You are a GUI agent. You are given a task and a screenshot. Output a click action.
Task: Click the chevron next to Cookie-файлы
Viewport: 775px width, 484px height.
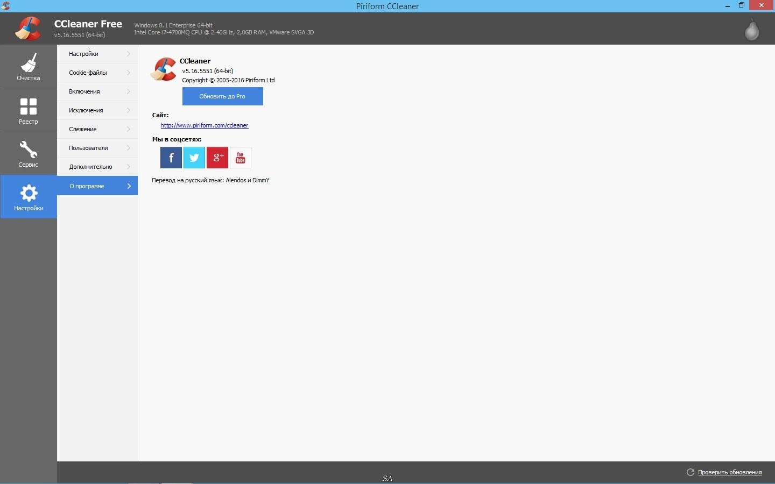129,73
